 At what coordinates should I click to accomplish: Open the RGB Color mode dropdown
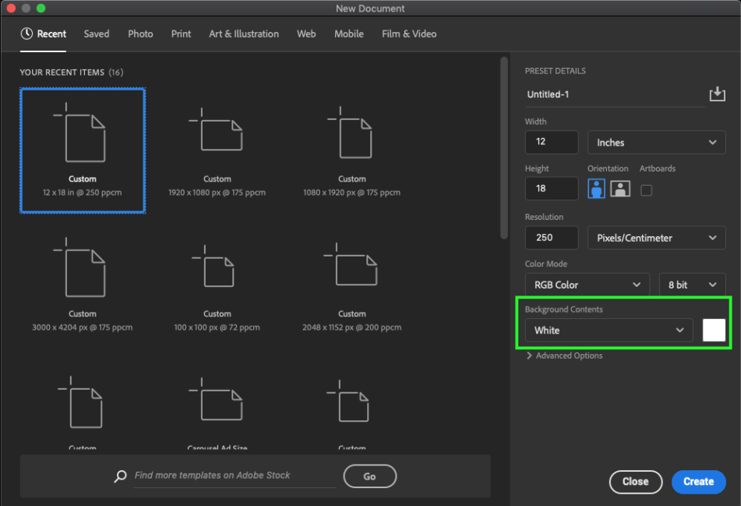coord(587,284)
